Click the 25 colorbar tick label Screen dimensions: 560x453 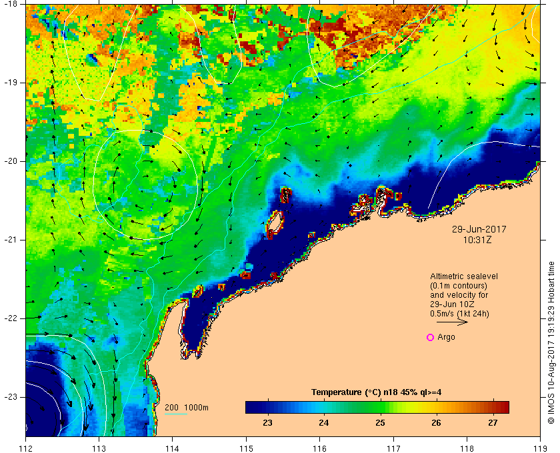[x=381, y=423]
